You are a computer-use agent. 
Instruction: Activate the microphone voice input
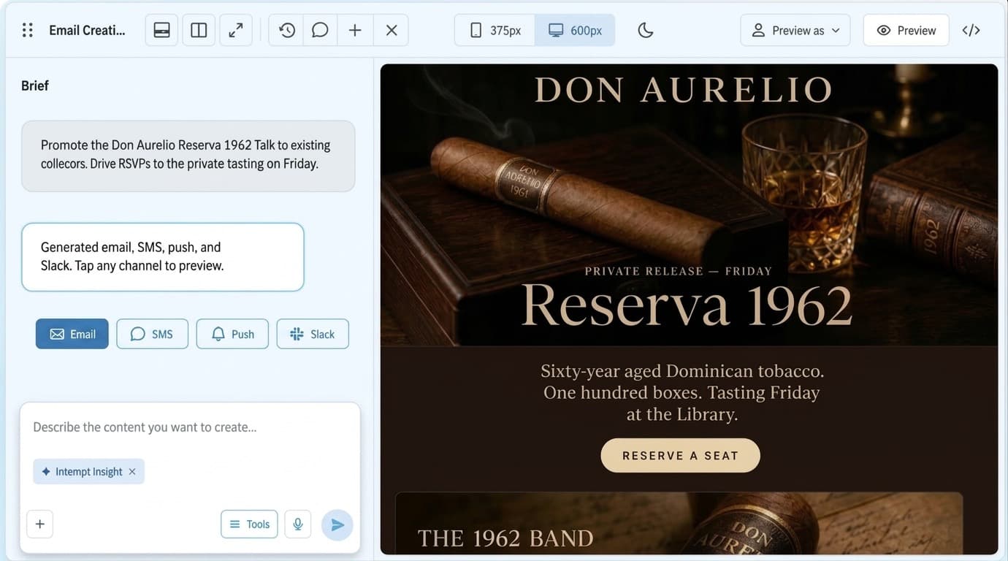[x=298, y=524]
